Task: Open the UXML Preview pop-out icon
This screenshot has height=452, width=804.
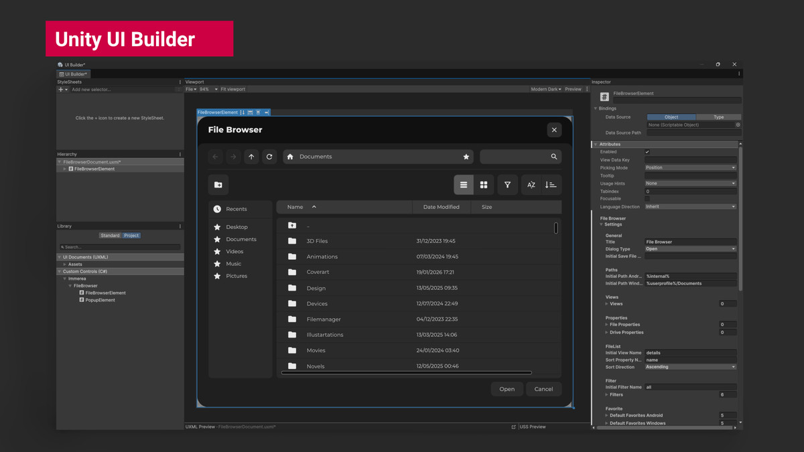Action: 514,427
